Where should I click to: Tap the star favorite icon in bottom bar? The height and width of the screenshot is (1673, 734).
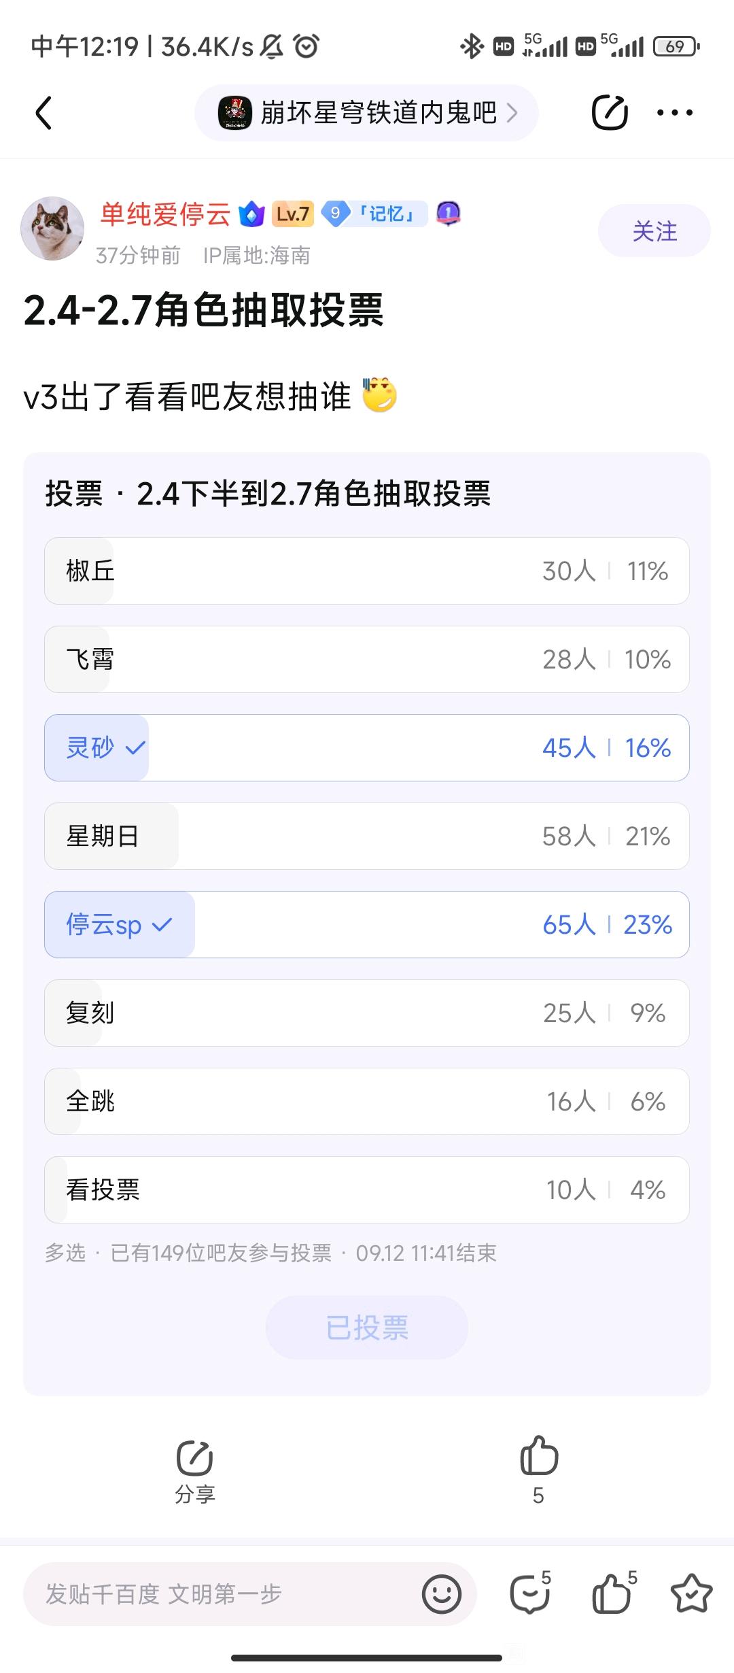691,1593
